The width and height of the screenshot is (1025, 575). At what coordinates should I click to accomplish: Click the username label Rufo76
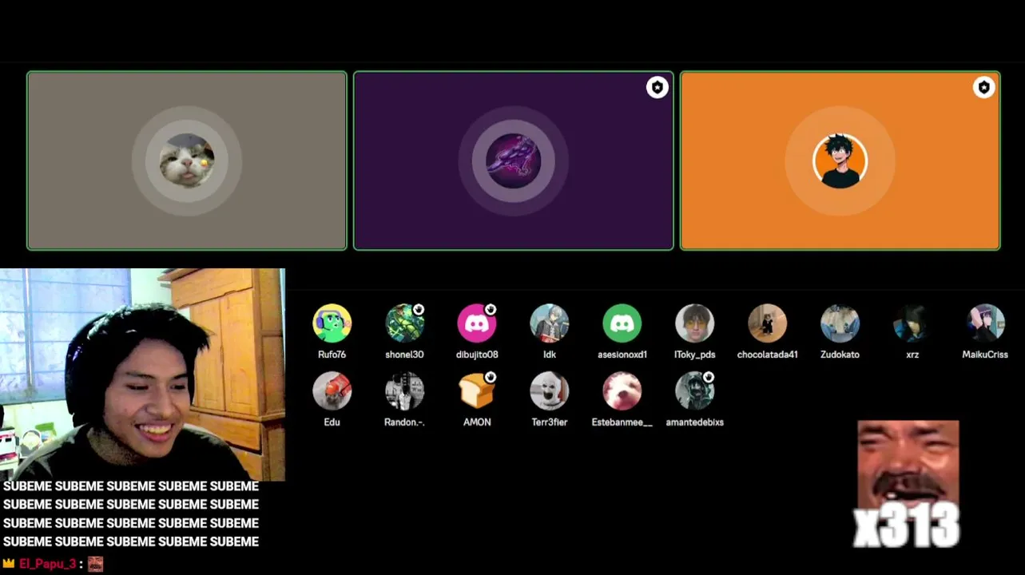coord(332,355)
